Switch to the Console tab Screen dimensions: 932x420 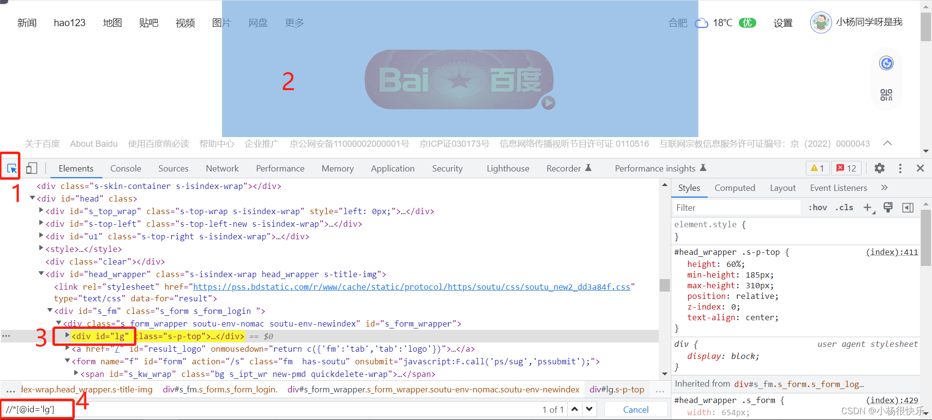pos(126,168)
